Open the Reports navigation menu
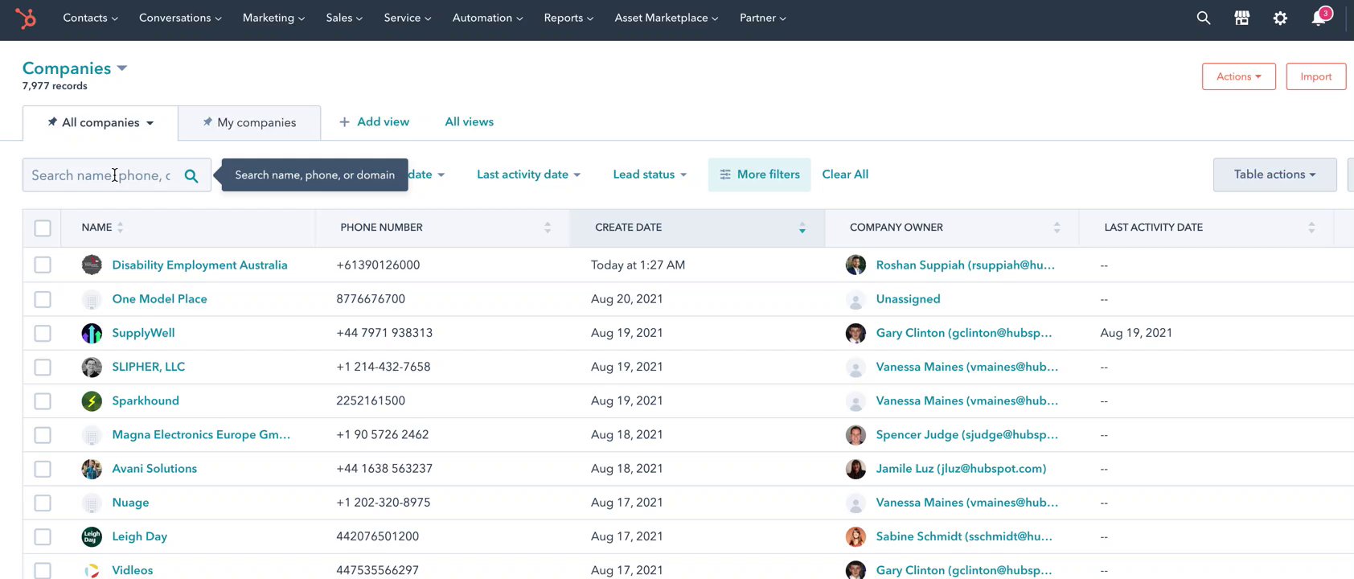The width and height of the screenshot is (1354, 579). (568, 18)
